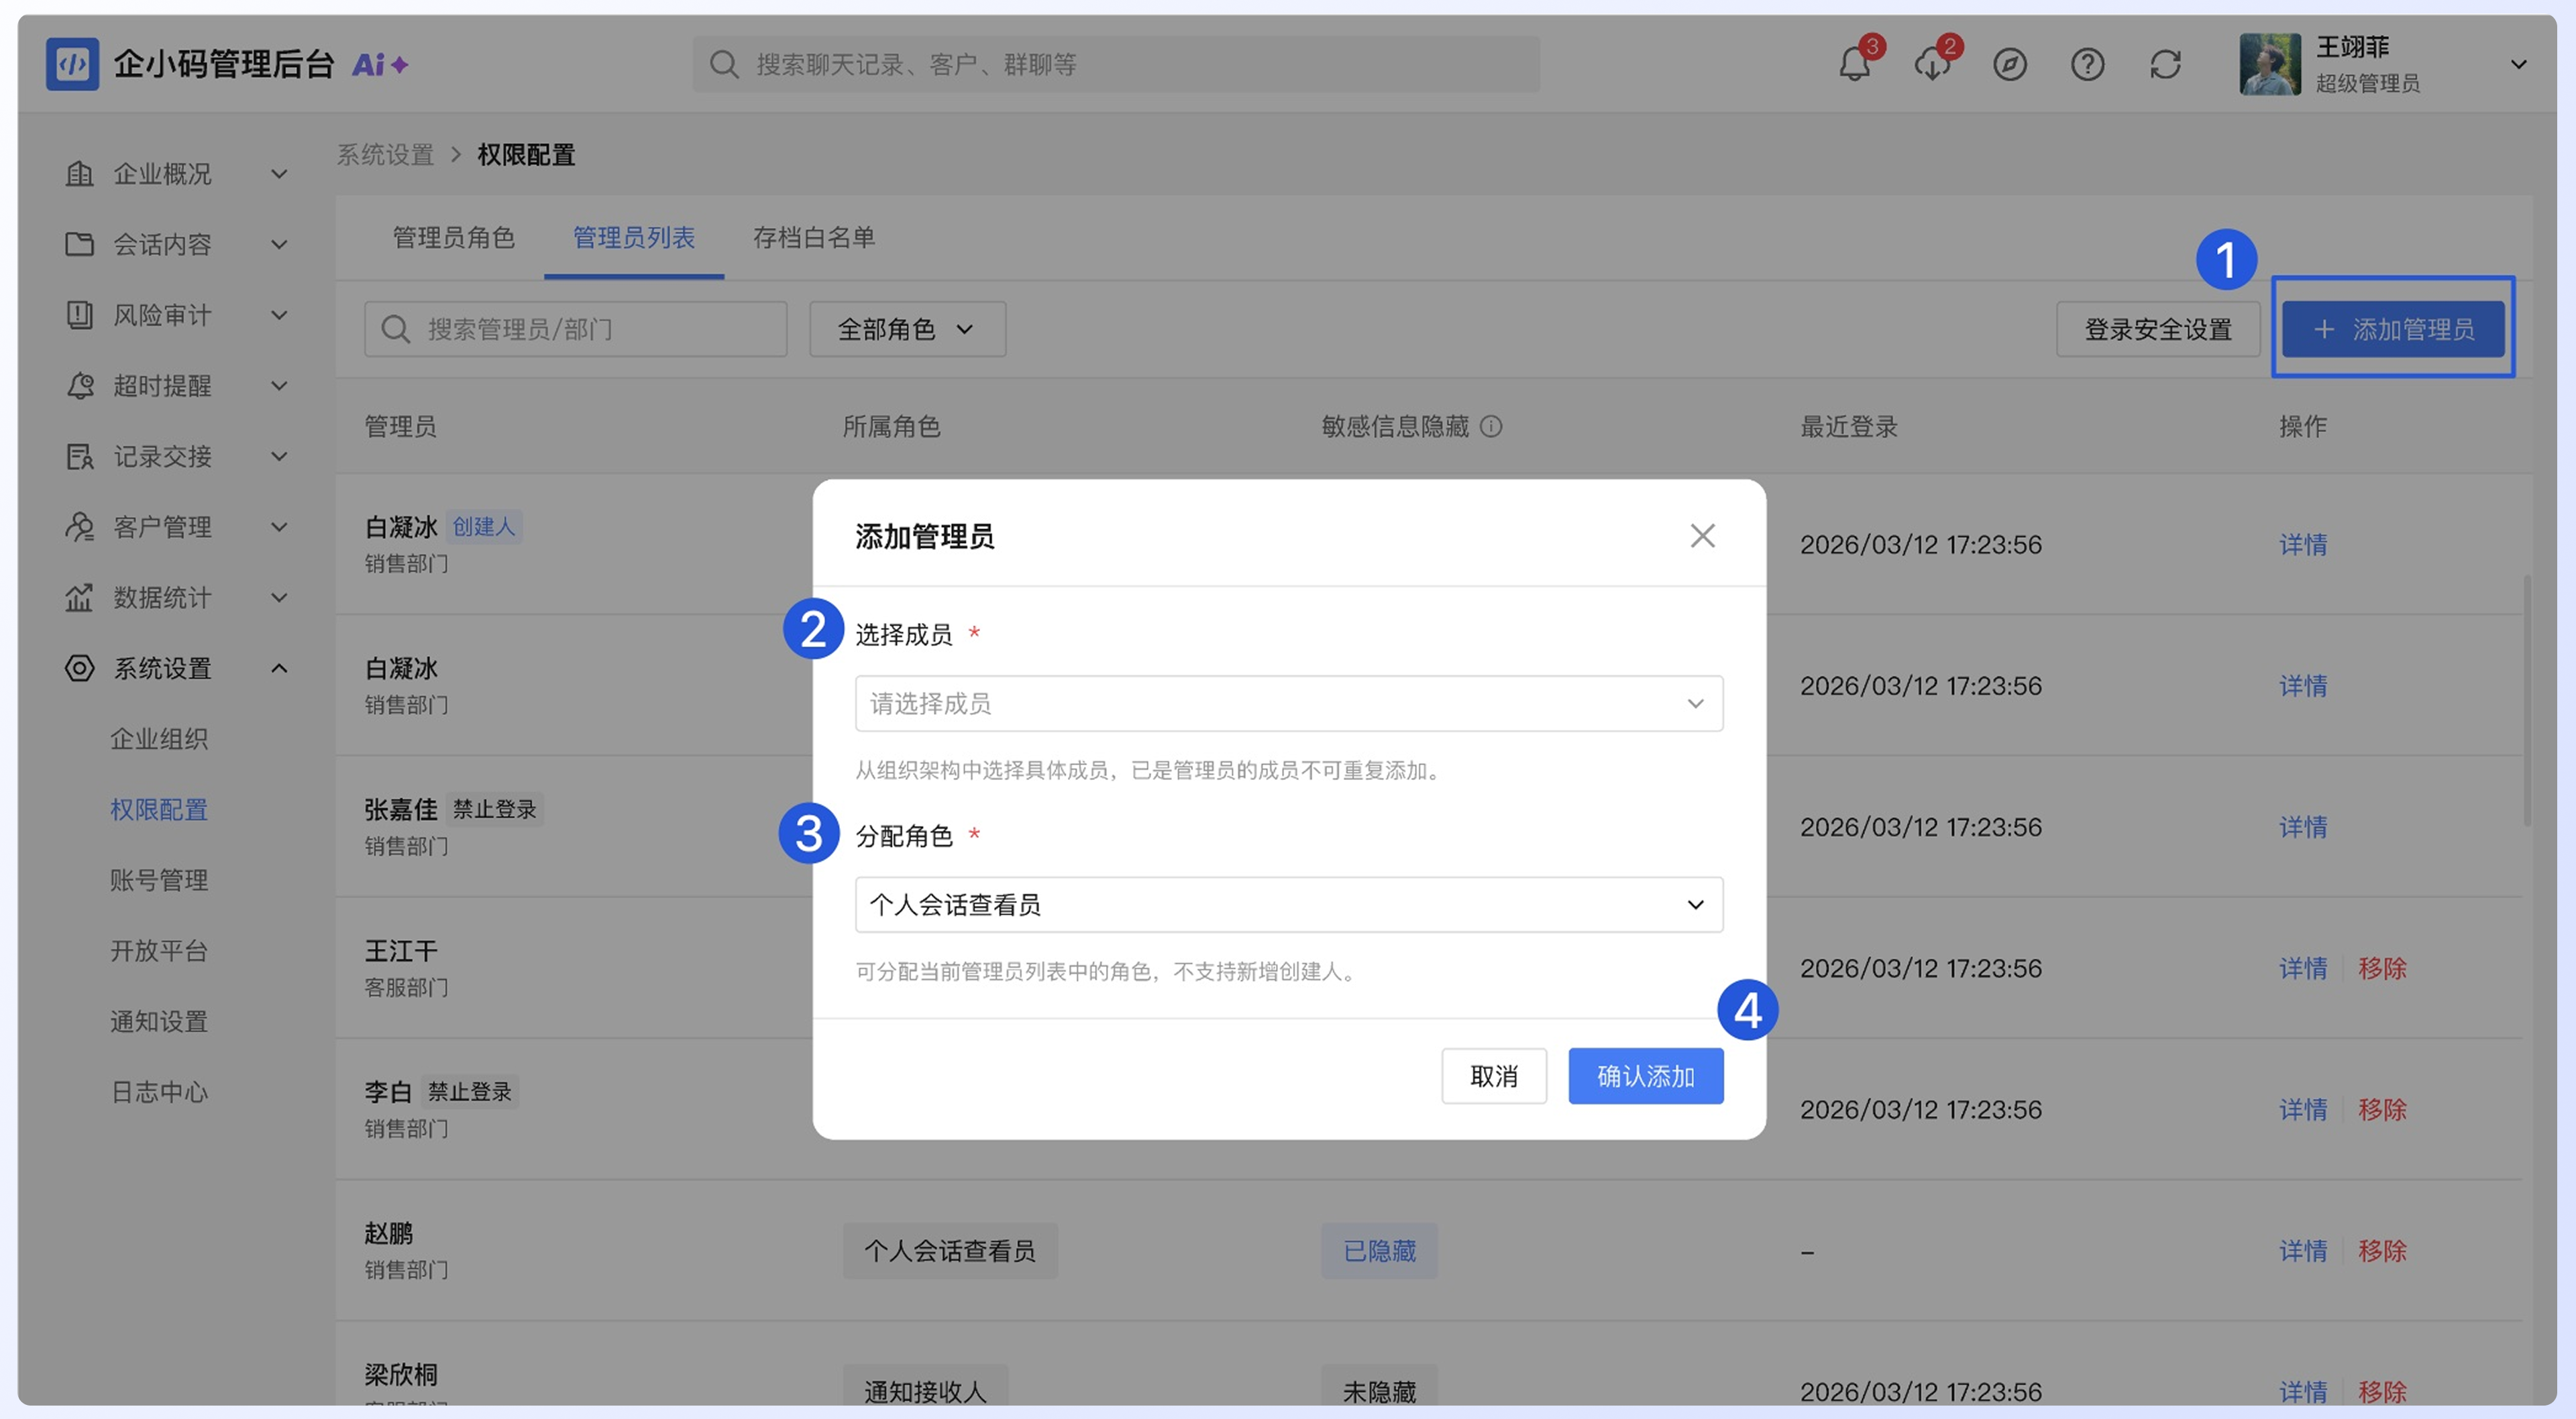Open 账号管理 submenu item
The image size is (2576, 1419).
(159, 880)
